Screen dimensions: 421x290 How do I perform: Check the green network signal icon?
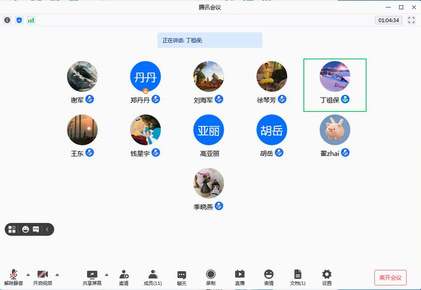pos(31,20)
